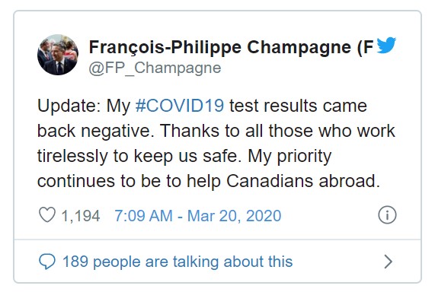The image size is (435, 292).
Task: Expand conversation with the right chevron arrow
Action: [389, 262]
